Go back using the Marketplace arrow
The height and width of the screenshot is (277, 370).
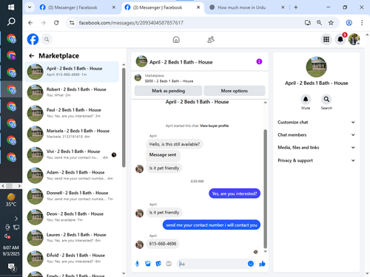[x=32, y=56]
